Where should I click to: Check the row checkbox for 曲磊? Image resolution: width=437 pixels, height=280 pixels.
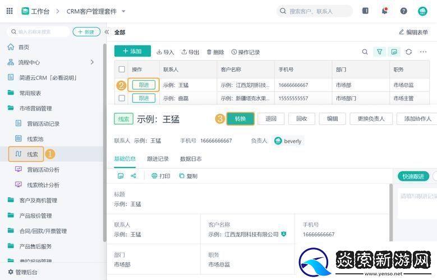122,98
